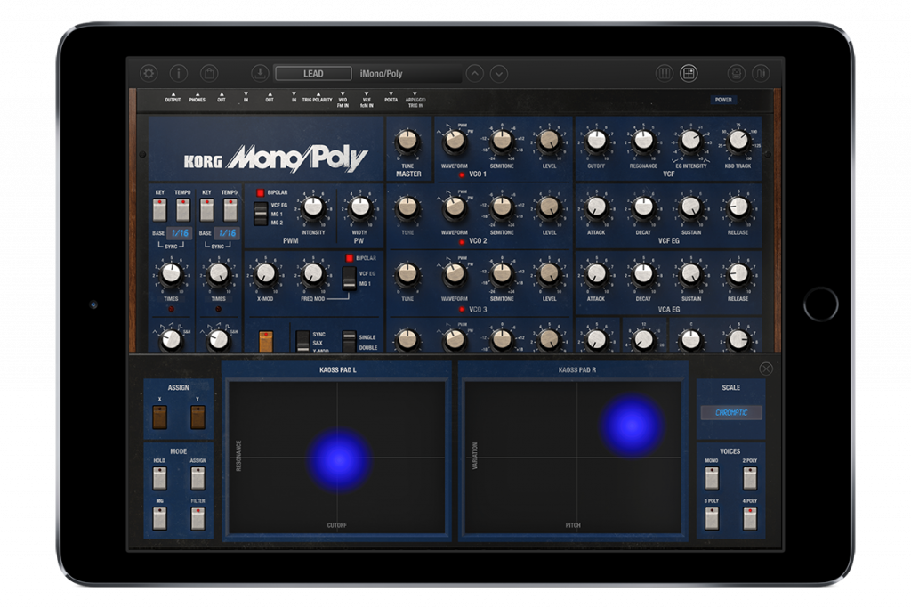This screenshot has height=608, width=911.
Task: Click the orange button beside SYNC switch
Action: click(266, 341)
